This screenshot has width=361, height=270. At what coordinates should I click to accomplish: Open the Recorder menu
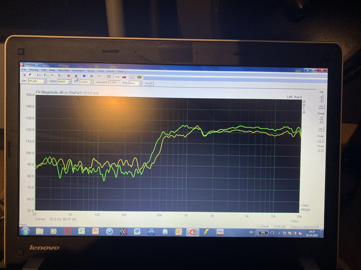point(64,70)
